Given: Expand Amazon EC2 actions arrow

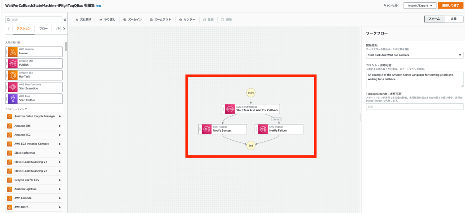Looking at the screenshot, I should [60, 135].
